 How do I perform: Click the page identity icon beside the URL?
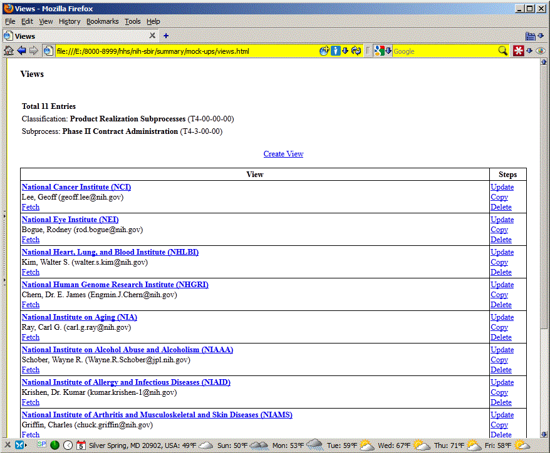point(48,51)
